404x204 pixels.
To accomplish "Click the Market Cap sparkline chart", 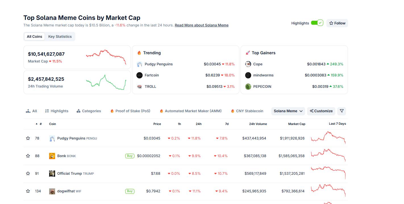I will [x=106, y=57].
